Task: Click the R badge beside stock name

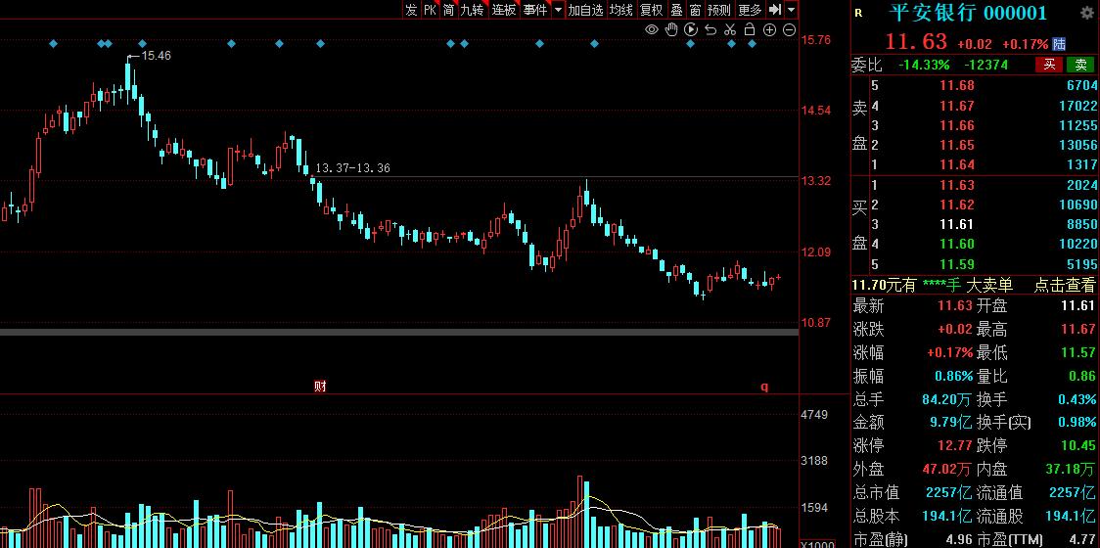Action: tap(859, 13)
